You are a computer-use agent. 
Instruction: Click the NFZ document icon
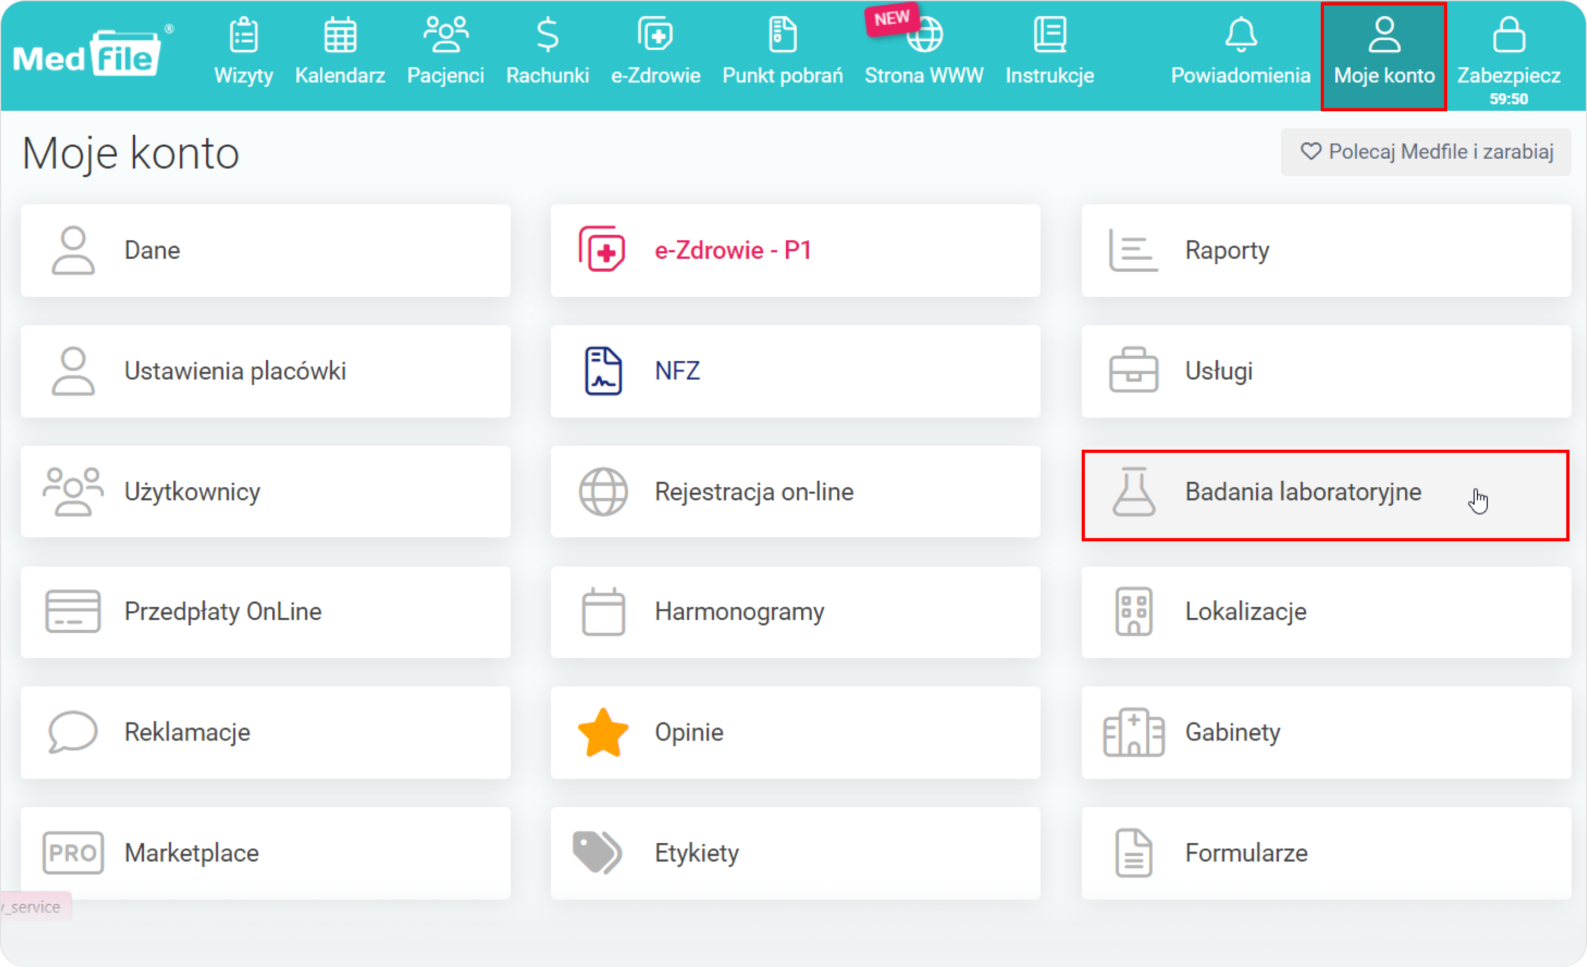(603, 371)
